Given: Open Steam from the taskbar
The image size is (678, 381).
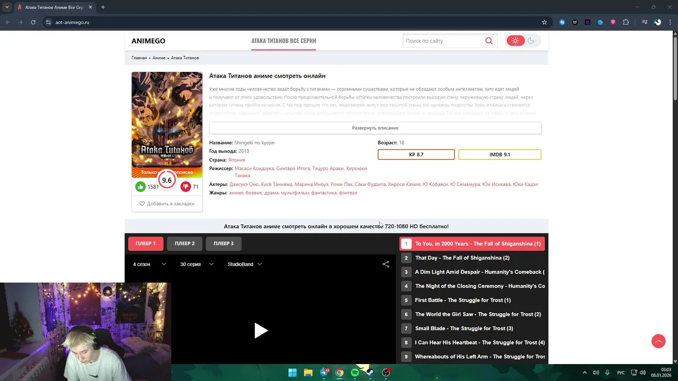Looking at the screenshot, I should pos(370,373).
